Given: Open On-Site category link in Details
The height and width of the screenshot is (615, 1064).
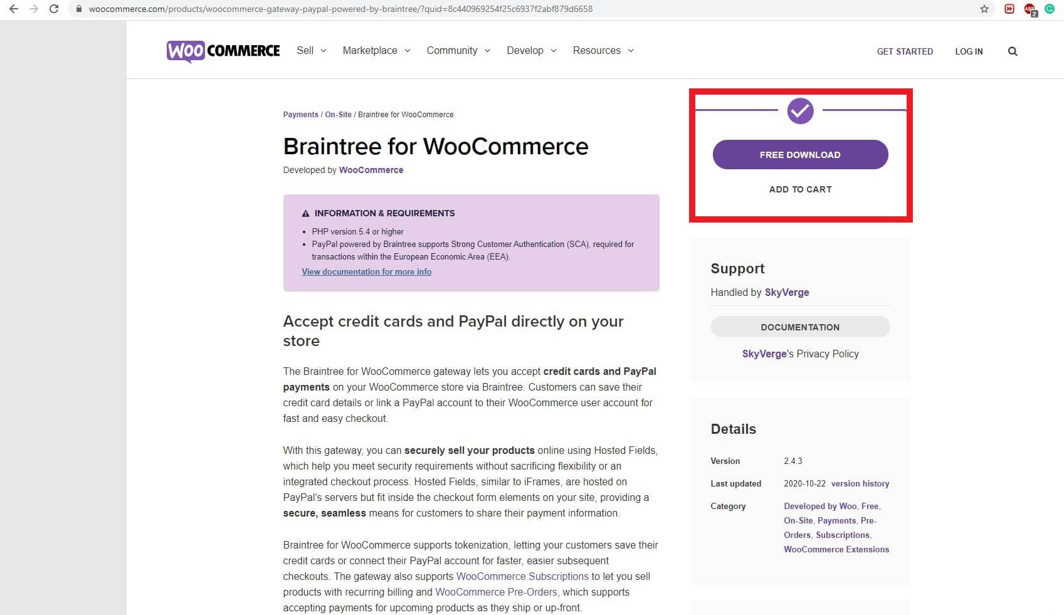Looking at the screenshot, I should point(798,520).
